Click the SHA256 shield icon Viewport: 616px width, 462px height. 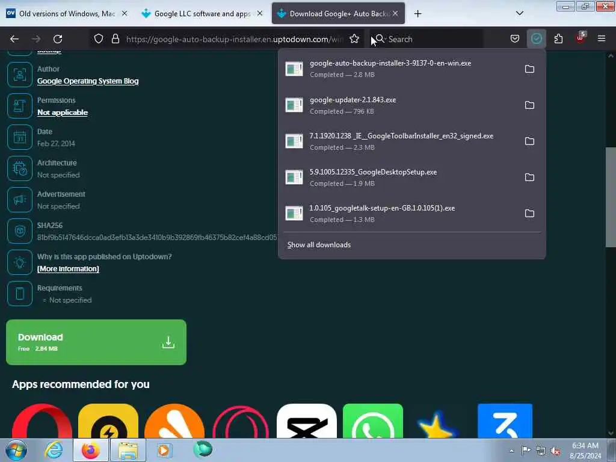[x=20, y=231]
